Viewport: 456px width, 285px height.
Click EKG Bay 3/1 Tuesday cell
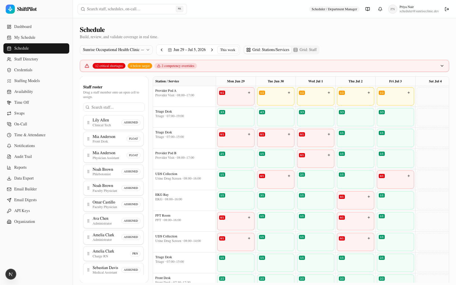click(x=276, y=200)
